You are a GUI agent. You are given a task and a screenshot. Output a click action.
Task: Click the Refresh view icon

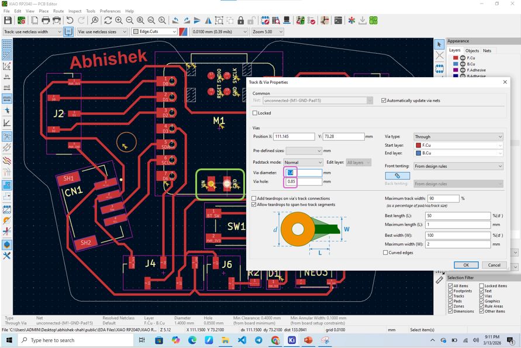pyautogui.click(x=108, y=20)
